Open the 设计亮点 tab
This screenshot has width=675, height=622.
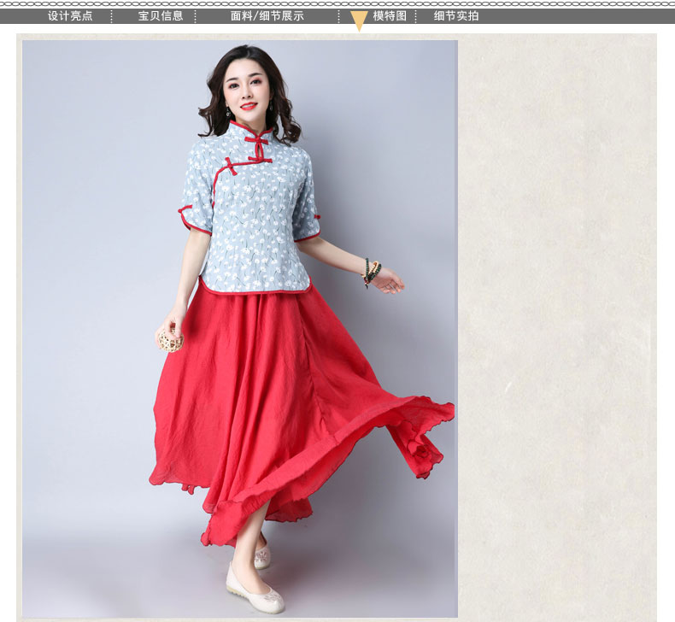pos(70,16)
